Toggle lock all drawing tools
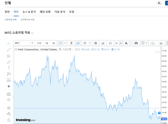The width and height of the screenshot is (168, 124). pos(9,120)
